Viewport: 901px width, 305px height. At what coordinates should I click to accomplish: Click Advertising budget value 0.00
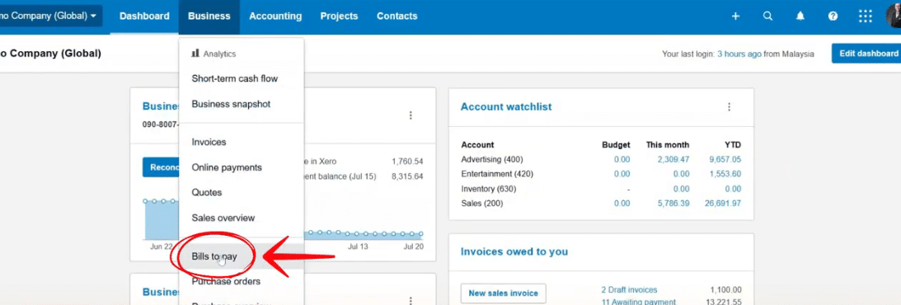coord(622,159)
